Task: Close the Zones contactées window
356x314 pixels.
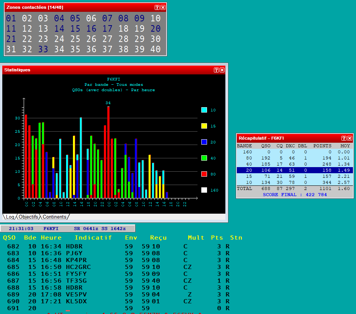Action: point(163,7)
